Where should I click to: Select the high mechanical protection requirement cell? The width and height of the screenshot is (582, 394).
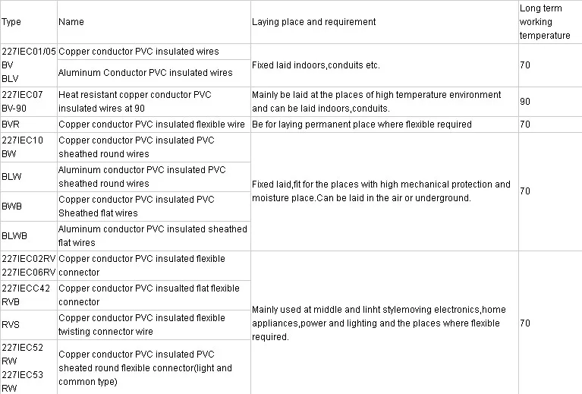pyautogui.click(x=382, y=191)
